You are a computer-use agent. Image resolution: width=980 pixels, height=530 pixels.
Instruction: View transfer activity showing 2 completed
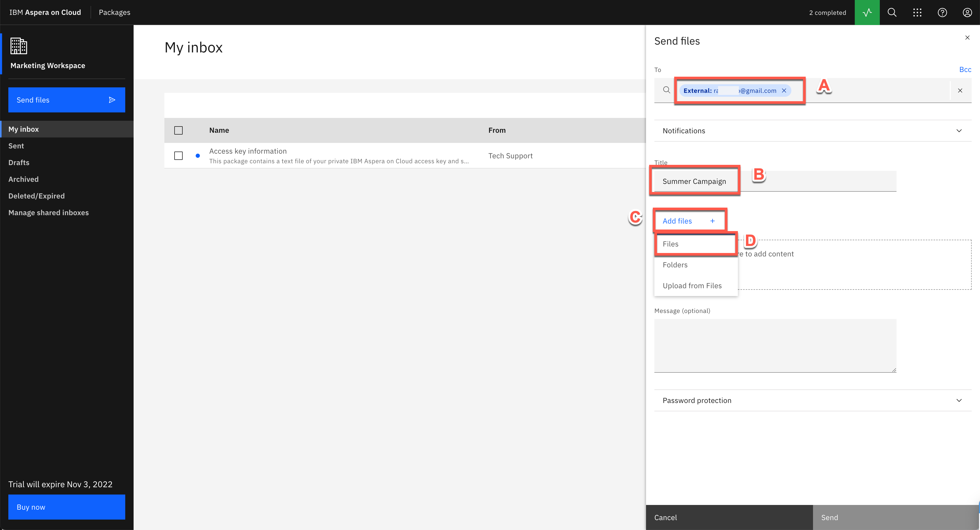click(867, 12)
